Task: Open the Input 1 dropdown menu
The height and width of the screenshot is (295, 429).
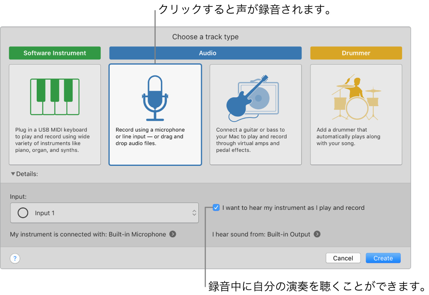Action: pos(104,213)
